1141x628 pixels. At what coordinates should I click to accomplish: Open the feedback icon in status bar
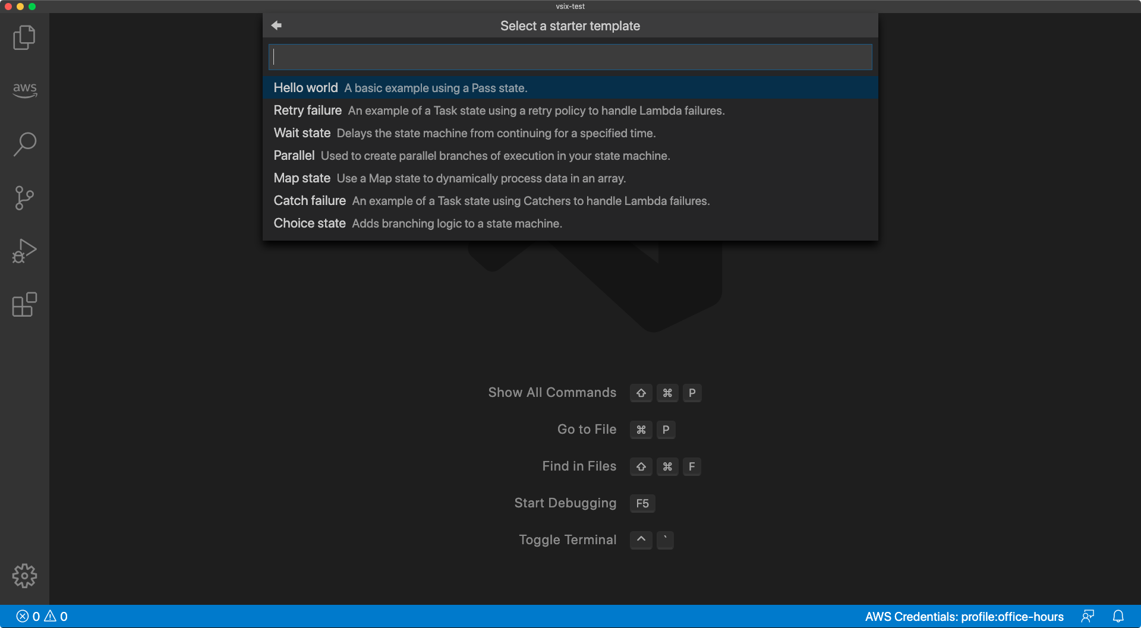[x=1088, y=617]
